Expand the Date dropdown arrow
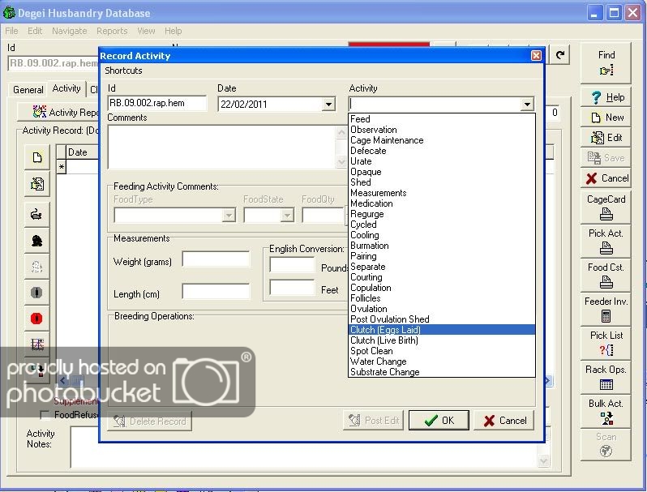The height and width of the screenshot is (492, 647). pos(328,105)
